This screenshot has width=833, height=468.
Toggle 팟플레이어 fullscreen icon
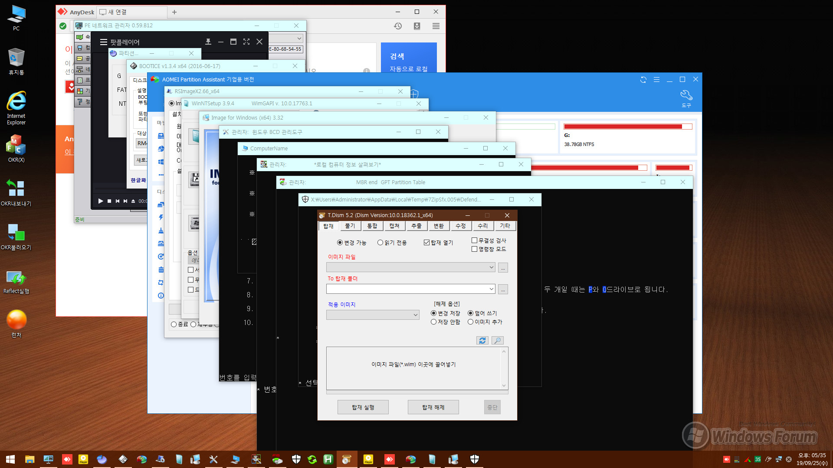point(246,42)
